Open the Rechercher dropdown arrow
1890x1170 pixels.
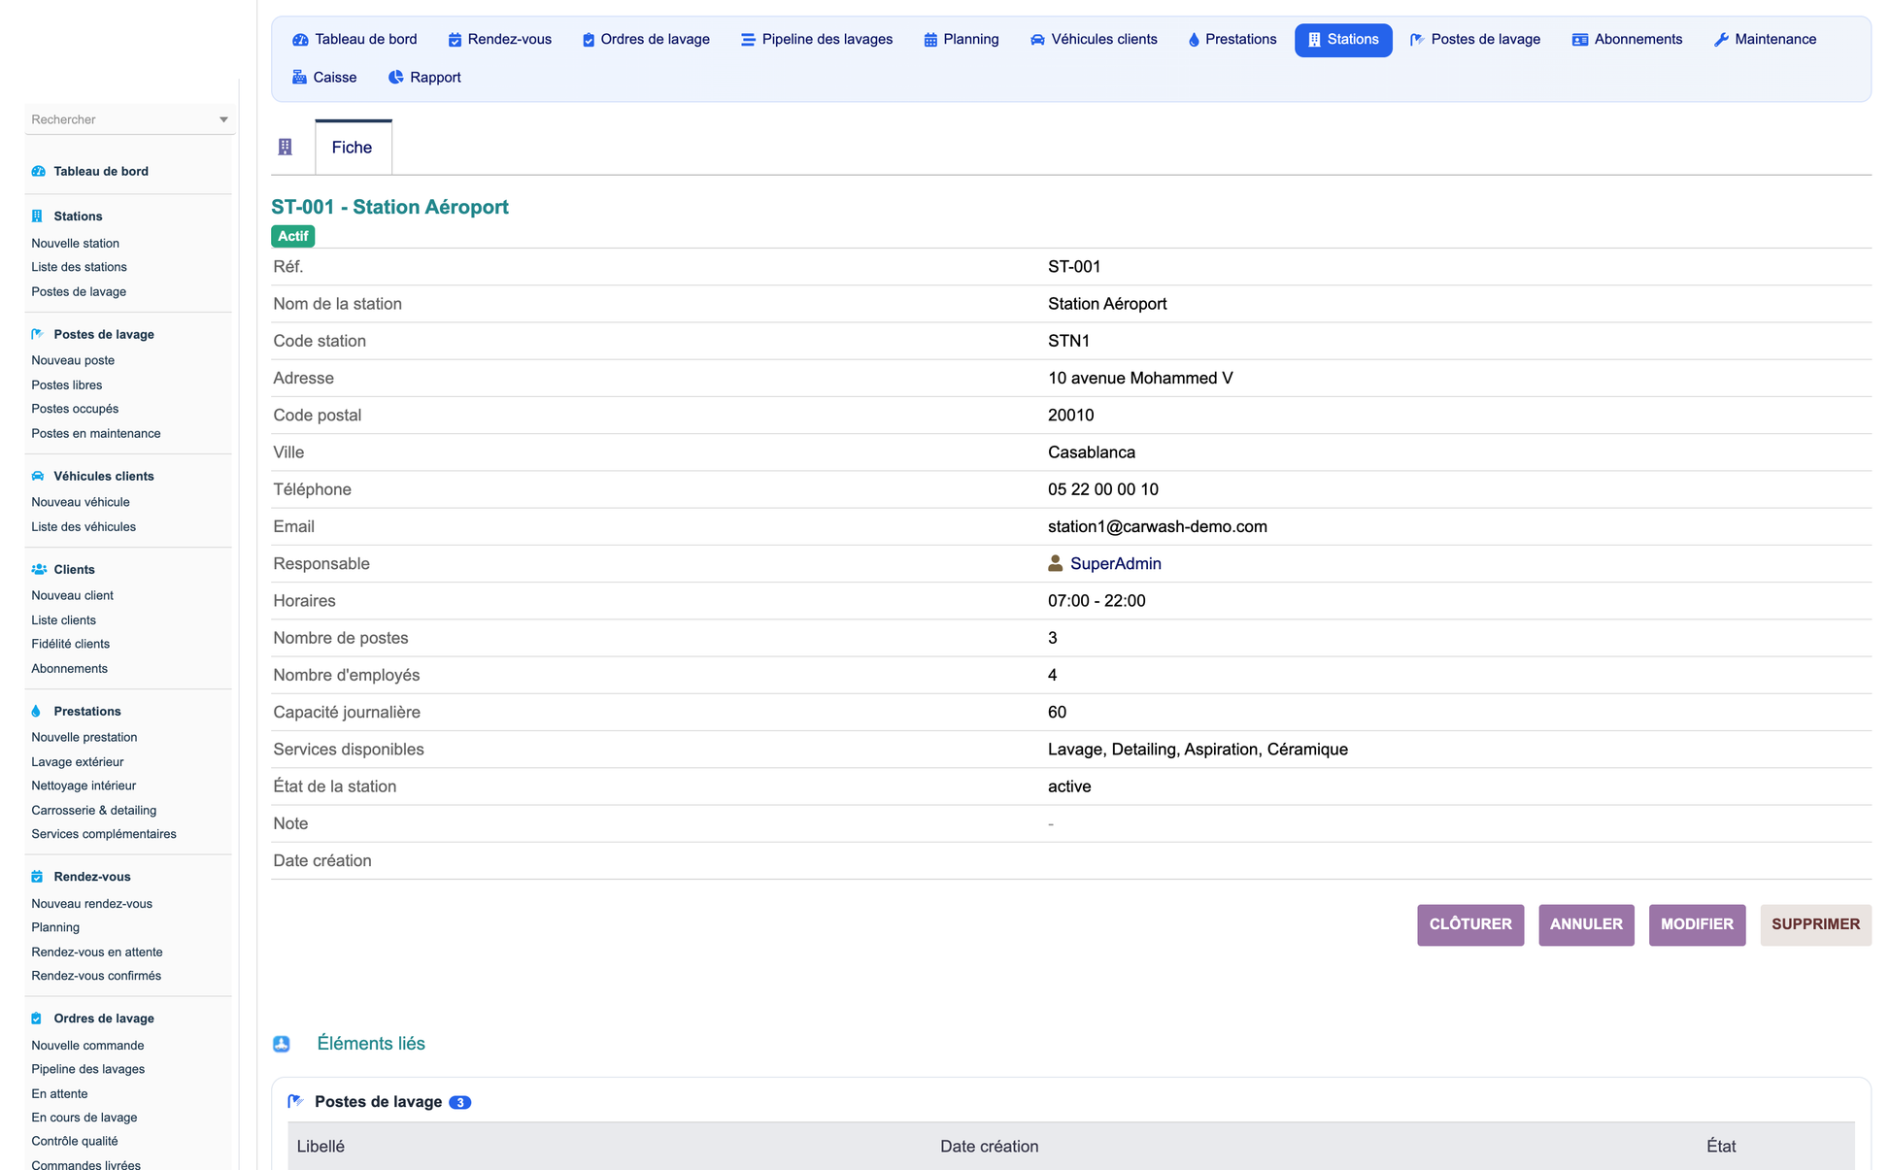(x=223, y=119)
